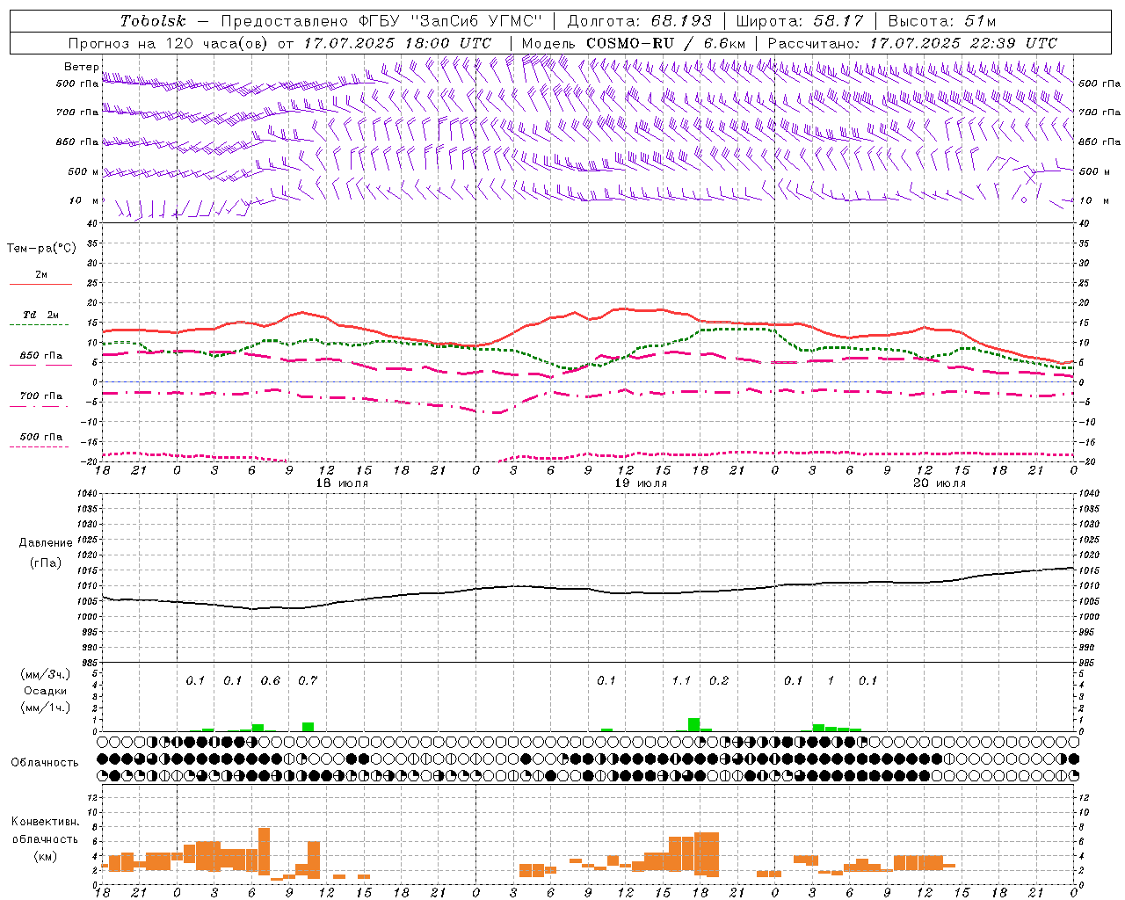Click the Tobolsk station title
Screen dimensions: 1125x900
pos(153,21)
